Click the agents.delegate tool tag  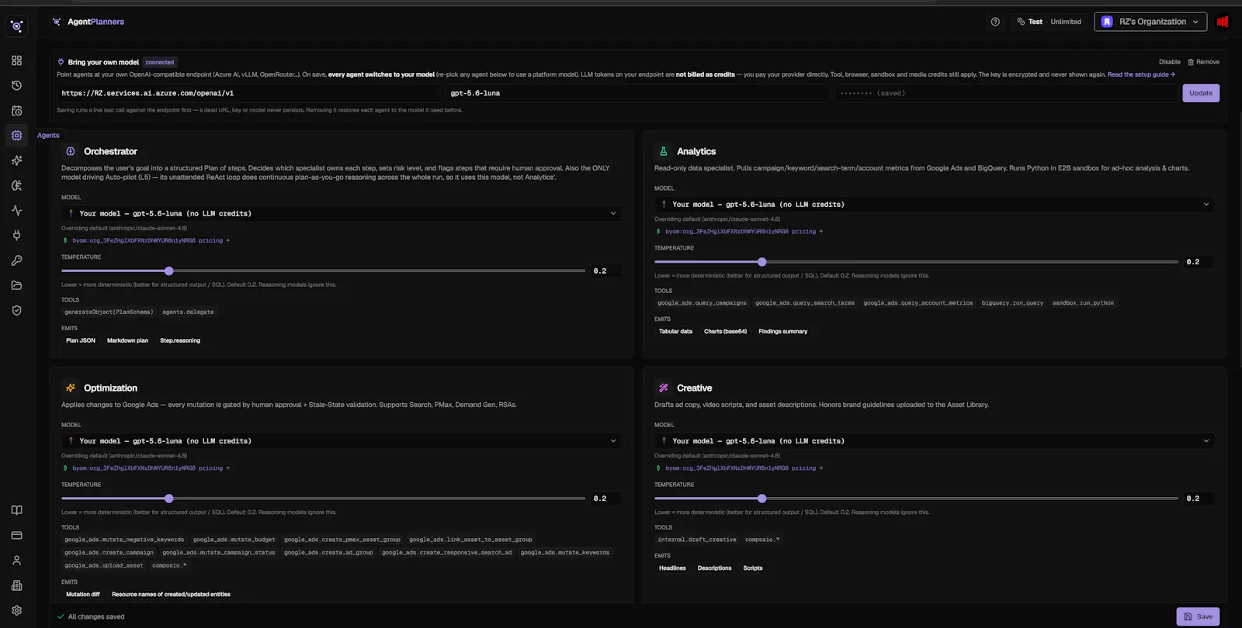188,312
